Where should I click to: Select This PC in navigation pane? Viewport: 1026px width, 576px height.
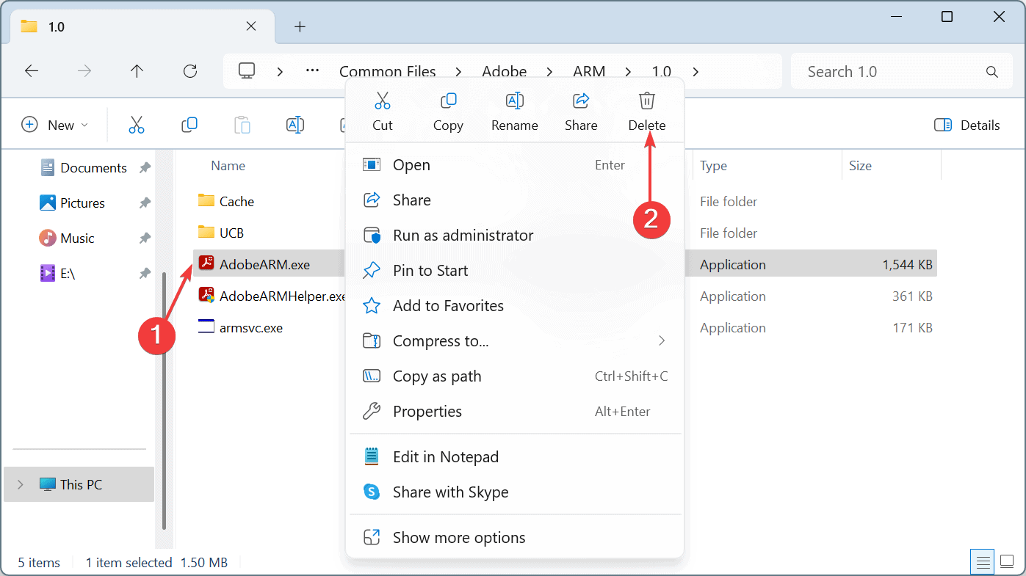pos(79,484)
